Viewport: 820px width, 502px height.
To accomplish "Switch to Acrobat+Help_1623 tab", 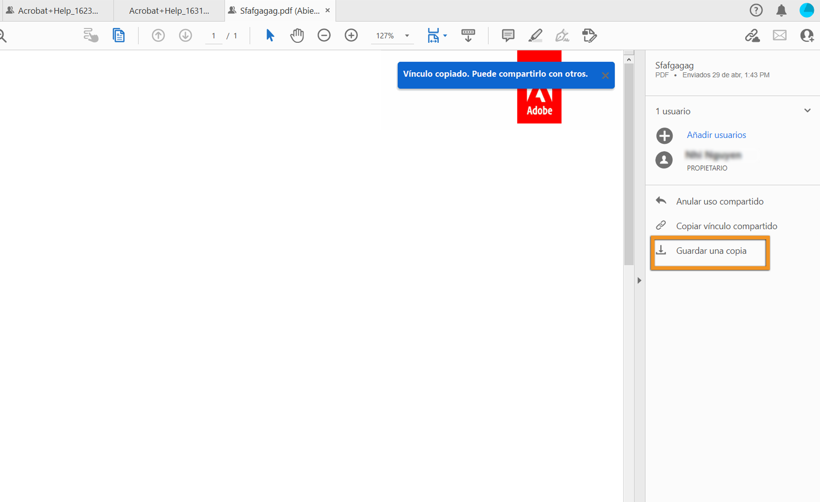I will 58,11.
